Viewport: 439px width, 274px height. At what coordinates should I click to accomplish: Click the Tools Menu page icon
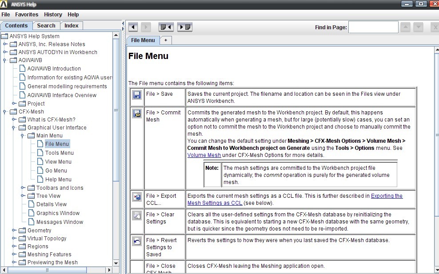(x=40, y=153)
